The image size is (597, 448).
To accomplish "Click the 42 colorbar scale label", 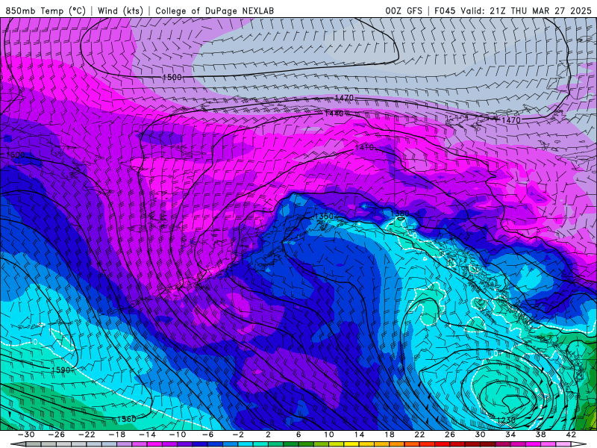I will (570, 435).
